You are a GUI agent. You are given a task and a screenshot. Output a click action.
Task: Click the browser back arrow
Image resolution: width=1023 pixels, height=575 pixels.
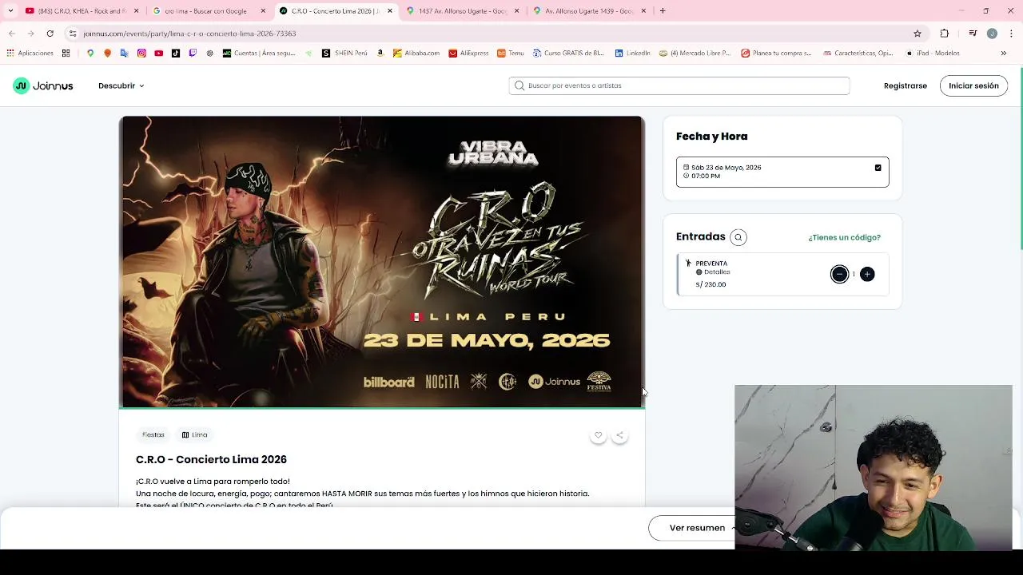coord(11,34)
